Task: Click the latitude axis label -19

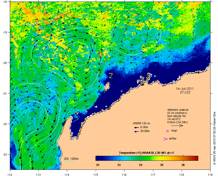Action: 5,32
